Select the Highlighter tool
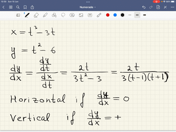 [45, 15]
